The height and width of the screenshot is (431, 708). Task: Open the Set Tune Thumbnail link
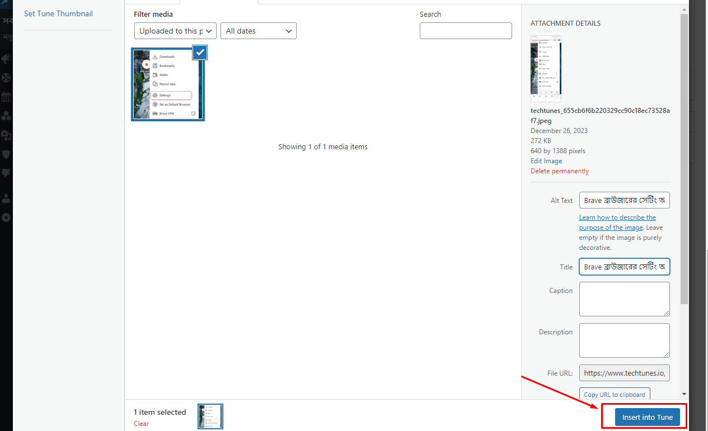[x=58, y=13]
